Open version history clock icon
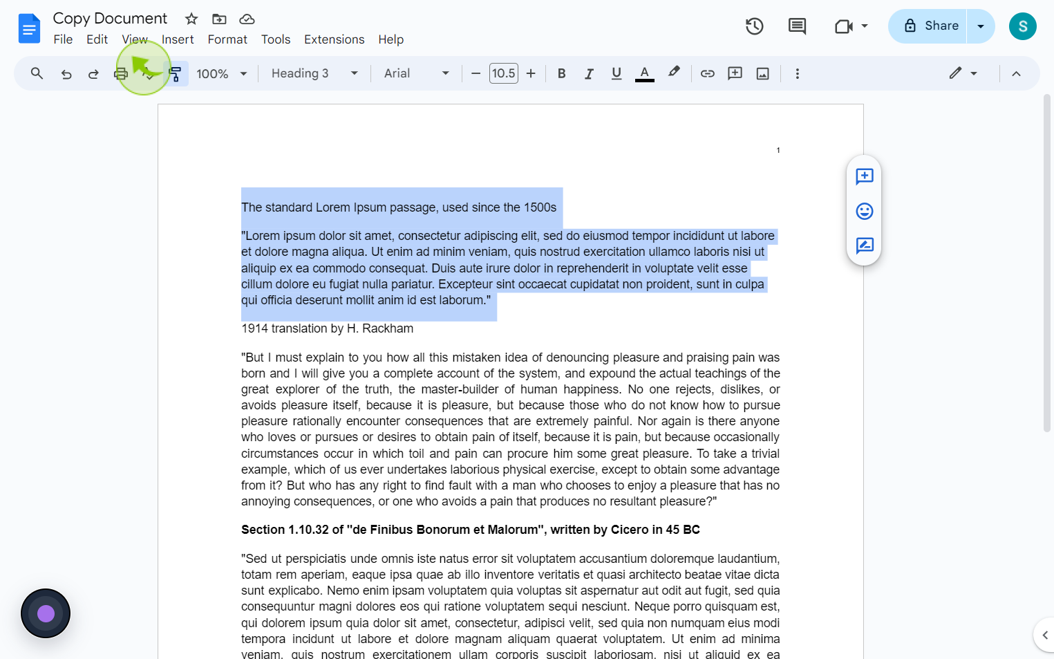 tap(755, 26)
